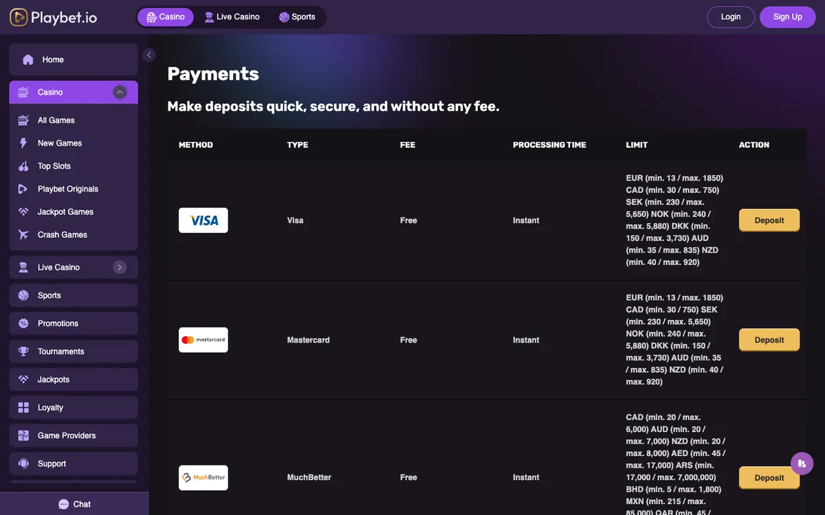Click the All Games icon
825x515 pixels.
tap(23, 120)
